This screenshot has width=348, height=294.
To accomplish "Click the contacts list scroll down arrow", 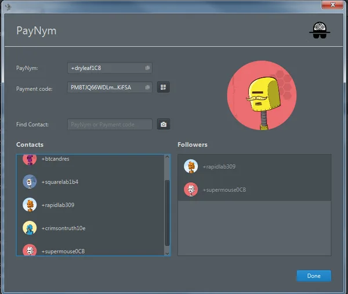I will click(168, 253).
